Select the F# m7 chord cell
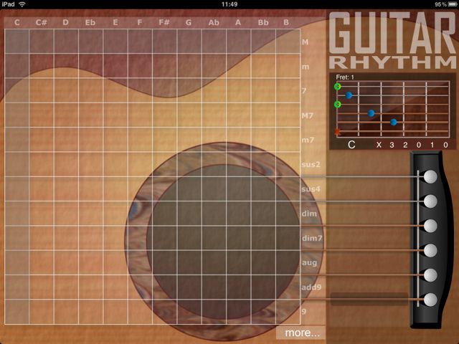The width and height of the screenshot is (459, 344). [x=165, y=140]
